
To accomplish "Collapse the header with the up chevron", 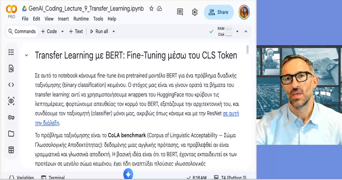I will tap(246, 31).
